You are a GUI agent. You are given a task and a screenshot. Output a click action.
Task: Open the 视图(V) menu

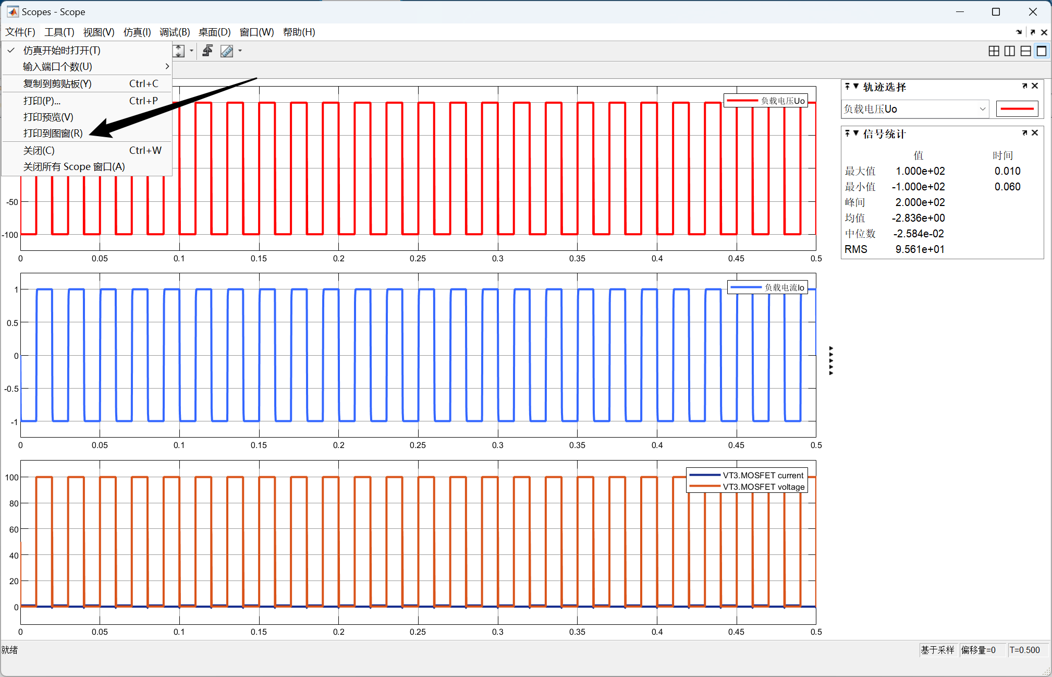pyautogui.click(x=99, y=32)
